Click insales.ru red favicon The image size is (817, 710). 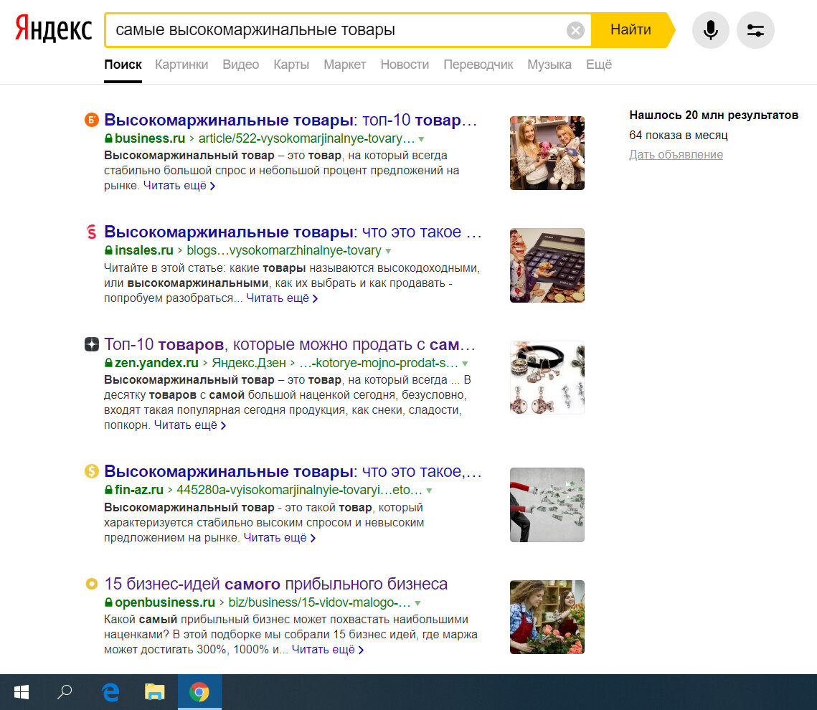pyautogui.click(x=91, y=232)
